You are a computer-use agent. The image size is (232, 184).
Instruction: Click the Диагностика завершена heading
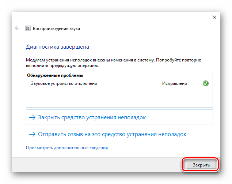(58, 47)
